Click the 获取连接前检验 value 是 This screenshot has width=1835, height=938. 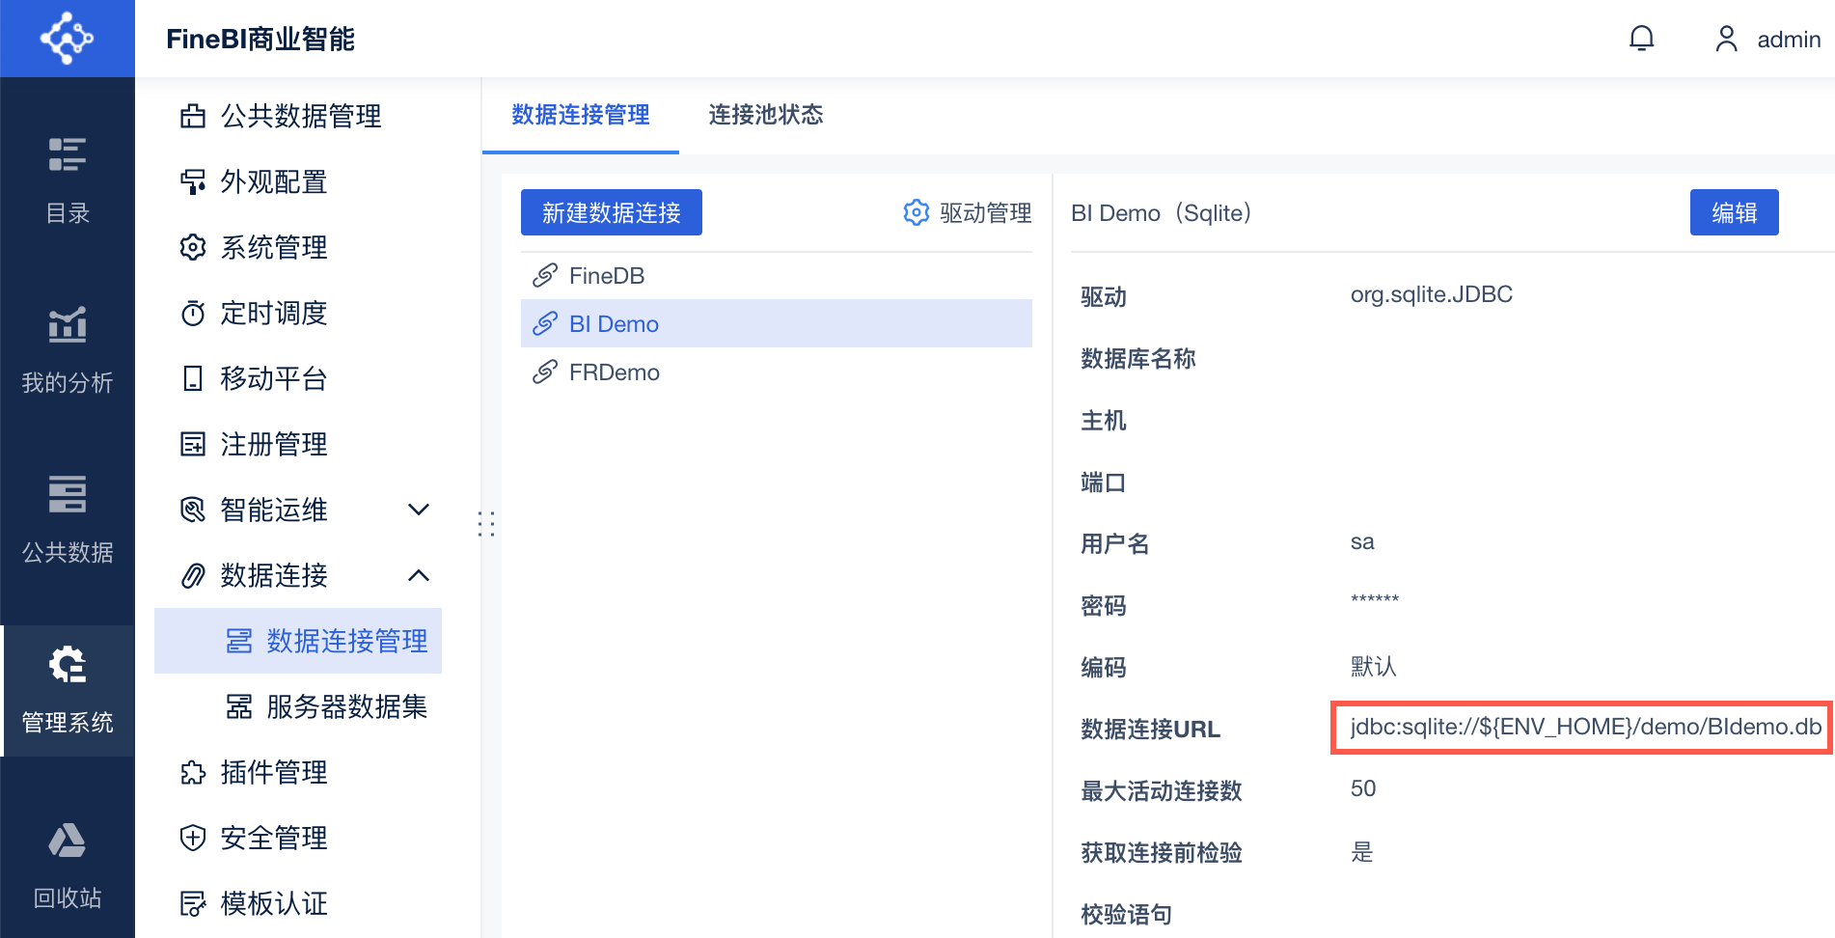[1362, 851]
